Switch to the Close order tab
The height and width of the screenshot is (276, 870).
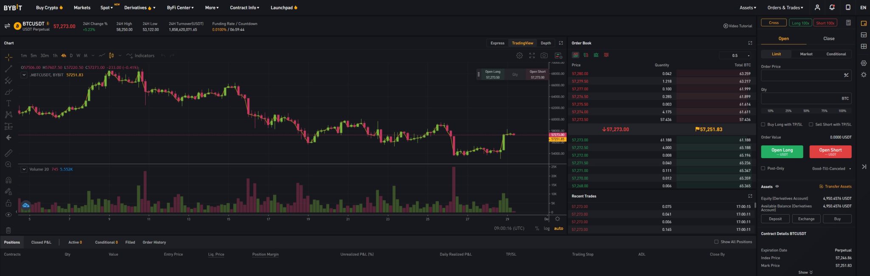coord(829,39)
